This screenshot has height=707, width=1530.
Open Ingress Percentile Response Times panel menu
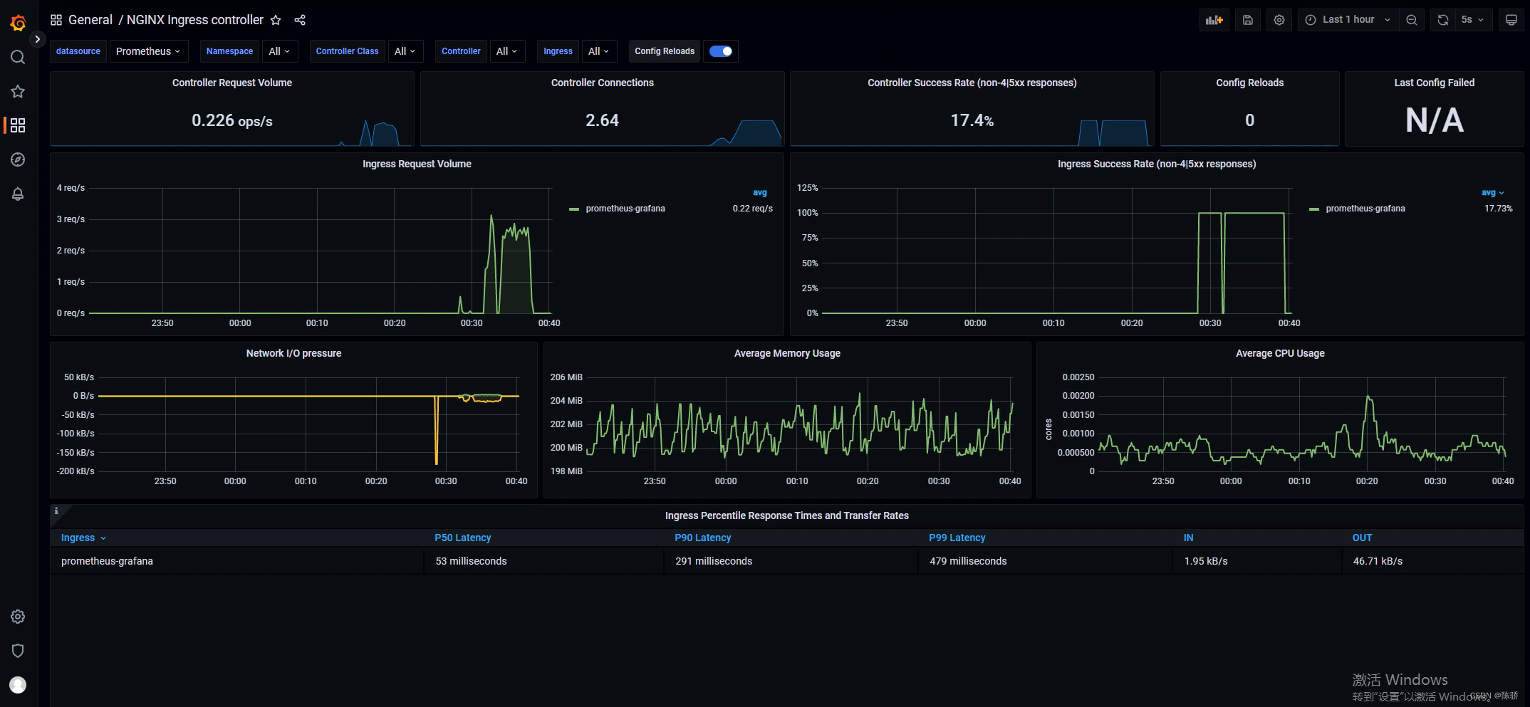tap(787, 515)
